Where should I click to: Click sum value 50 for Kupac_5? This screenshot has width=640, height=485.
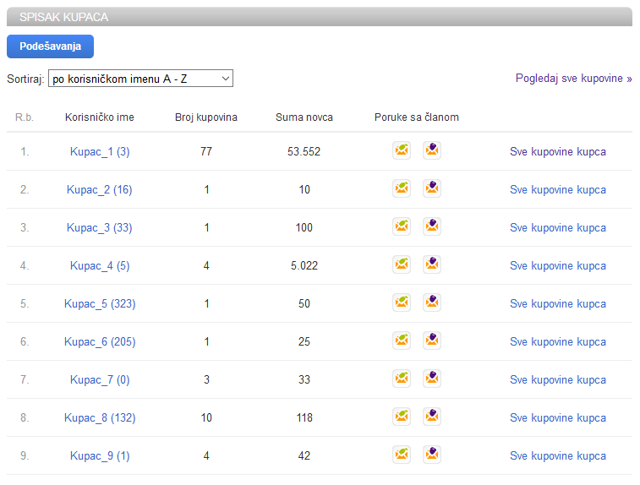click(x=304, y=304)
